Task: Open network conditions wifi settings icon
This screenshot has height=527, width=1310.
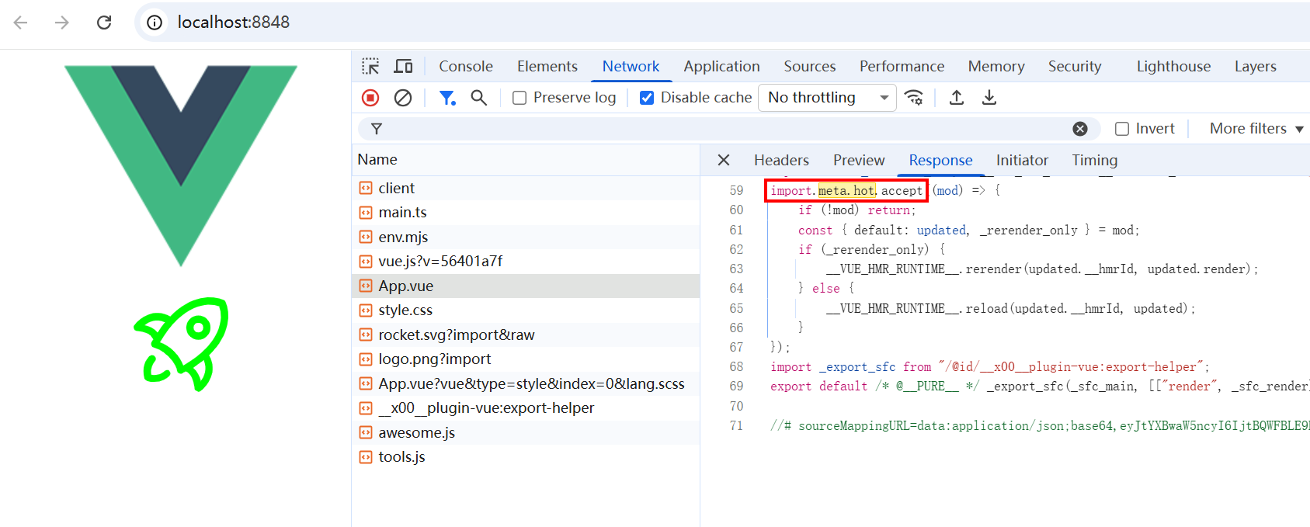Action: tap(914, 98)
